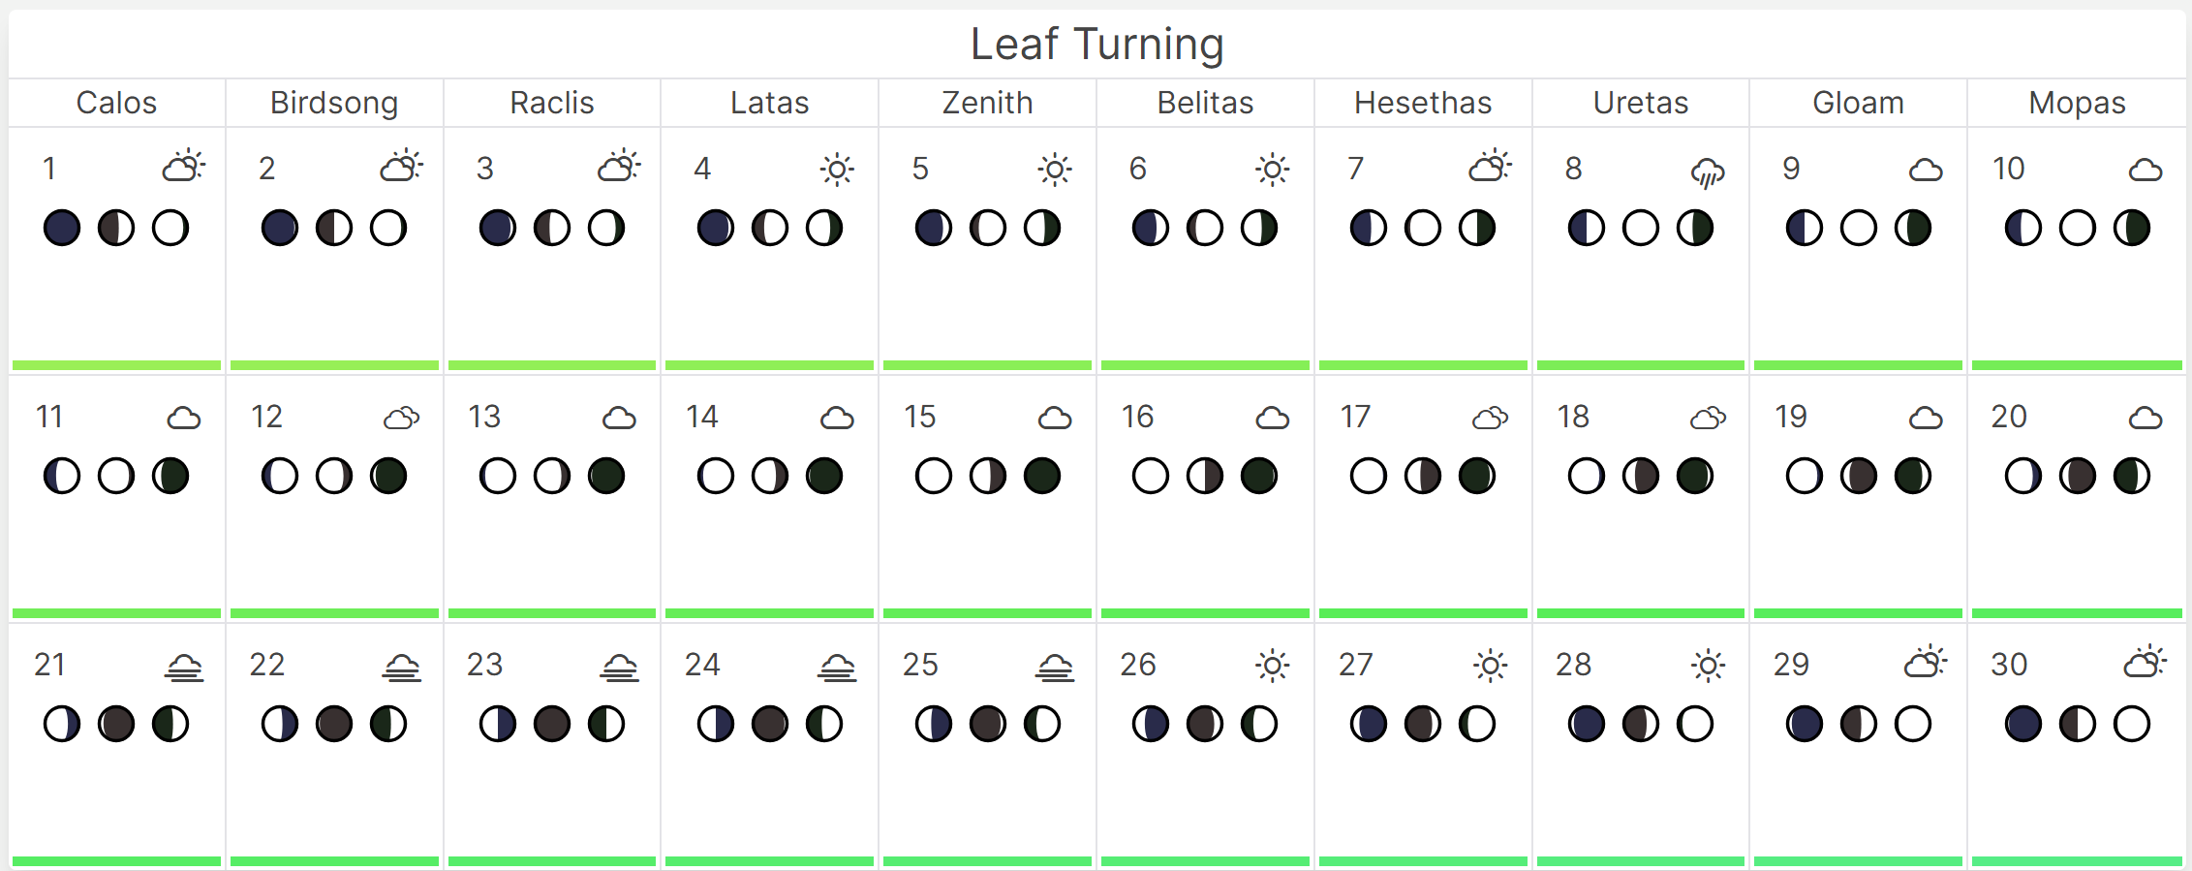Click the dark blue first moon on day 2
This screenshot has width=2192, height=871.
(x=280, y=229)
